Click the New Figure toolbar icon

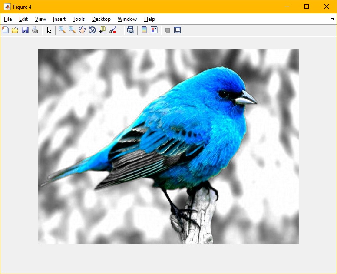[x=5, y=30]
